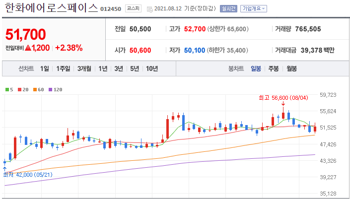Click the stock code 012450
The height and width of the screenshot is (199, 350).
[111, 9]
